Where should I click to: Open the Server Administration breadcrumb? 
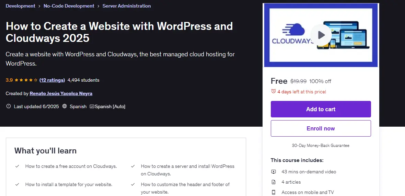127,6
